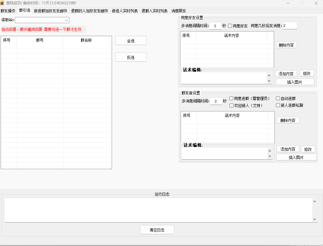Click the 反选 button
The height and width of the screenshot is (246, 323).
131,57
